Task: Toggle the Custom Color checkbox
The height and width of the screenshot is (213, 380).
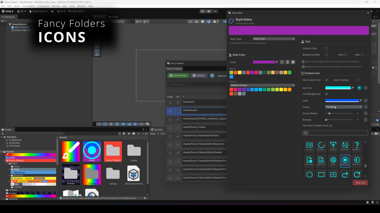Action: [326, 48]
